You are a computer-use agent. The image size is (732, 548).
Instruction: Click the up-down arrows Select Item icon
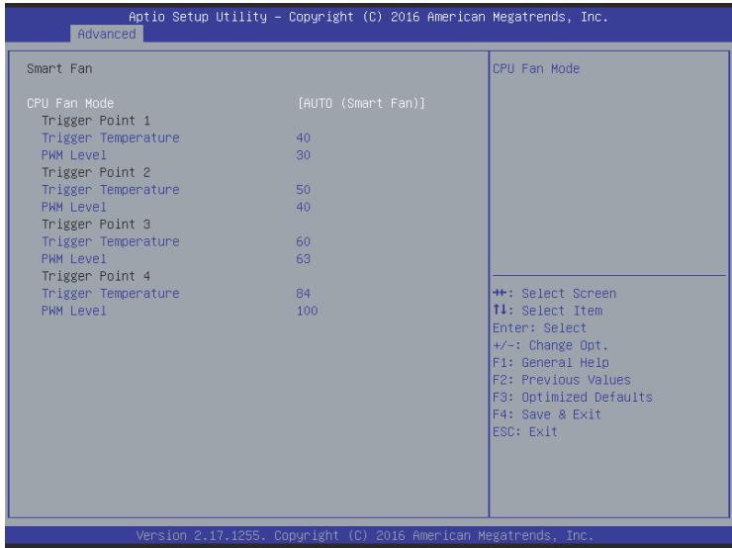click(500, 310)
